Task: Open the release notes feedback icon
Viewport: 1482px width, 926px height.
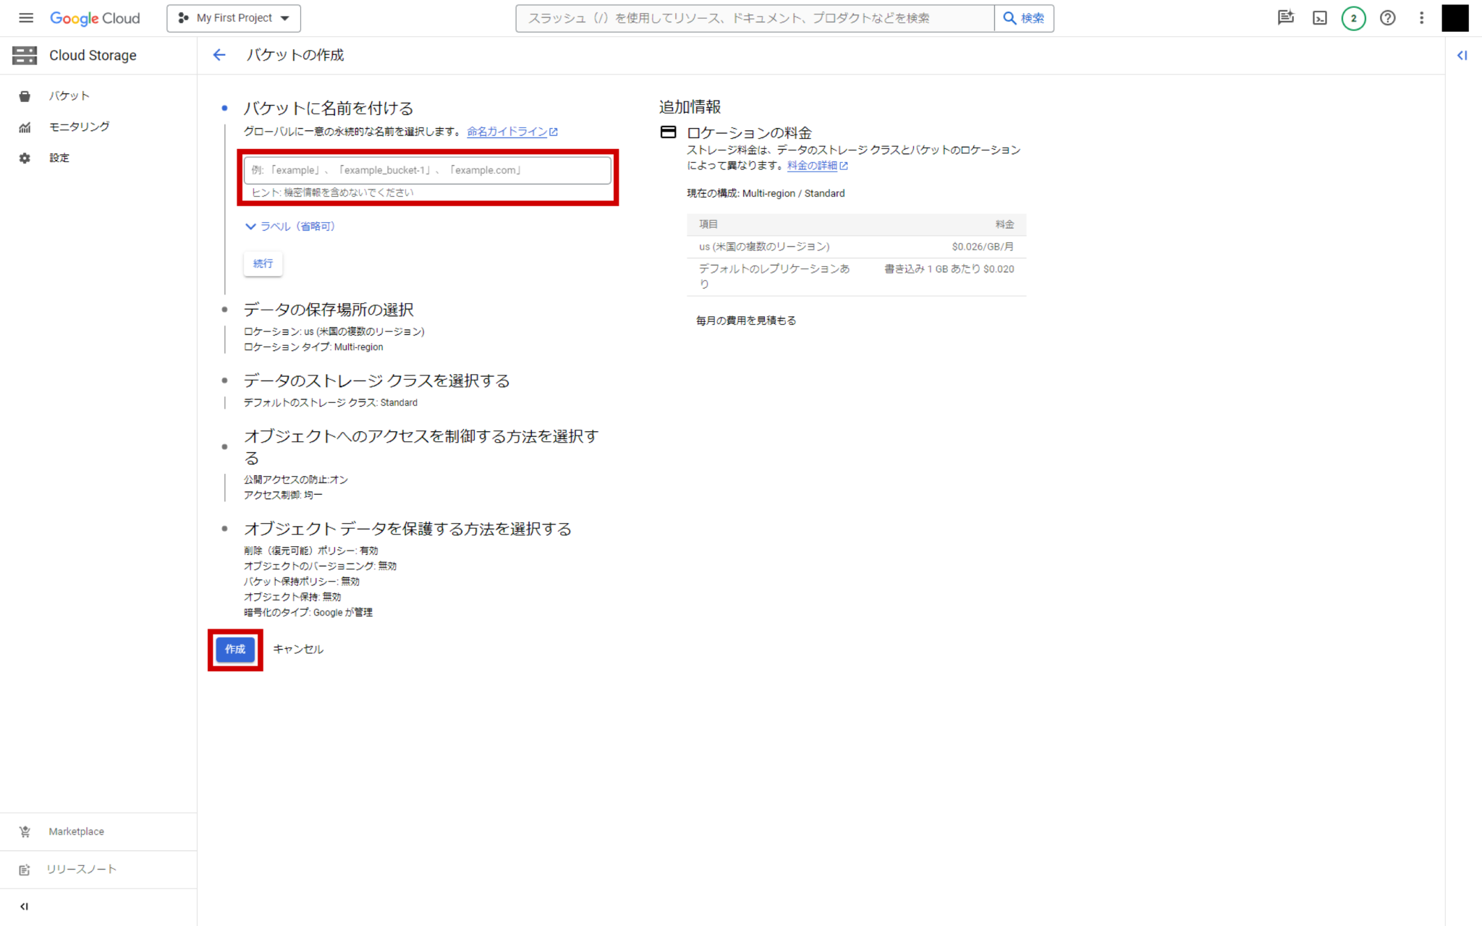Action: click(x=1286, y=18)
